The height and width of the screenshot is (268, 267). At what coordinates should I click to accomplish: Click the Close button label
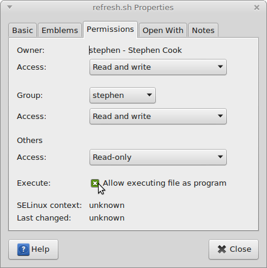tap(241, 249)
